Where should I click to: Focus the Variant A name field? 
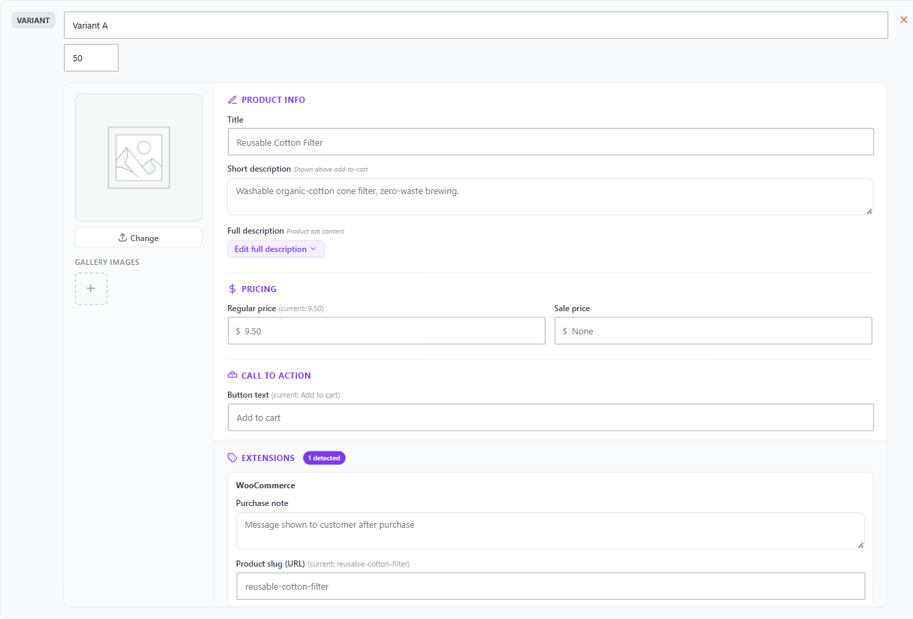click(476, 25)
